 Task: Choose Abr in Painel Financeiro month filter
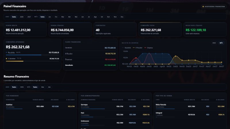pyautogui.click(x=69, y=17)
